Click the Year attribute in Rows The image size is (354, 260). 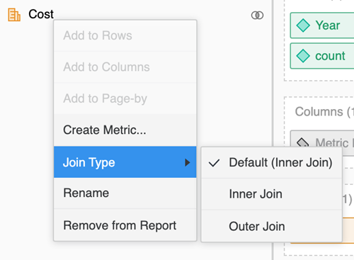(x=322, y=26)
